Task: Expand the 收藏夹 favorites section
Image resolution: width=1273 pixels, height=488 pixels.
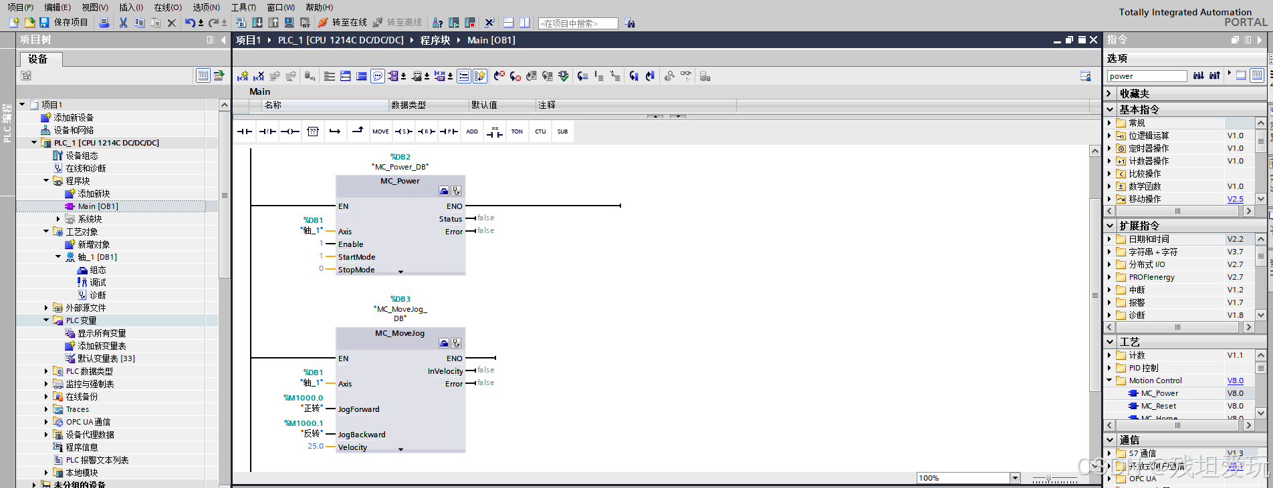Action: click(1110, 93)
